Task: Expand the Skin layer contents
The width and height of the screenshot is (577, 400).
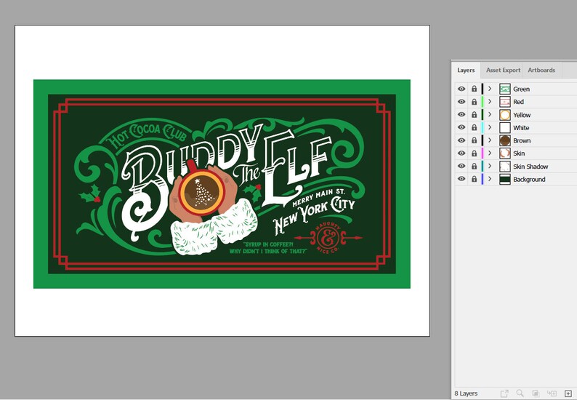Action: [x=490, y=153]
